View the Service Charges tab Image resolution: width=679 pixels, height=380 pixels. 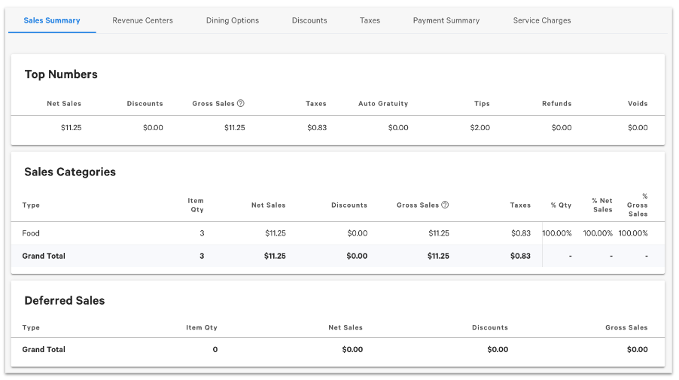point(541,20)
